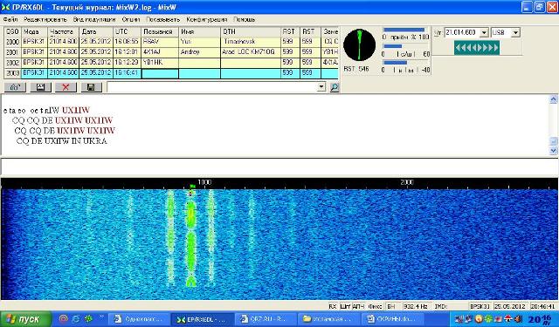Image resolution: width=559 pixels, height=327 pixels.
Task: Open the USB sideband mode dropdown
Action: (x=515, y=33)
